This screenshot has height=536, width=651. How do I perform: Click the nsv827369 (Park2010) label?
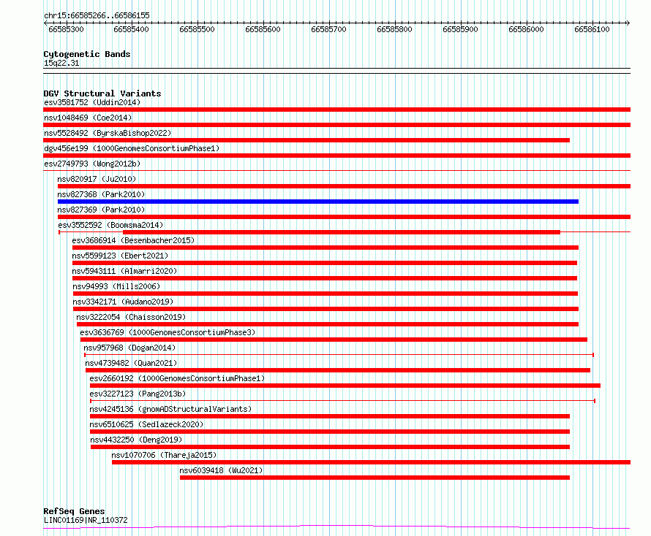[x=101, y=210]
